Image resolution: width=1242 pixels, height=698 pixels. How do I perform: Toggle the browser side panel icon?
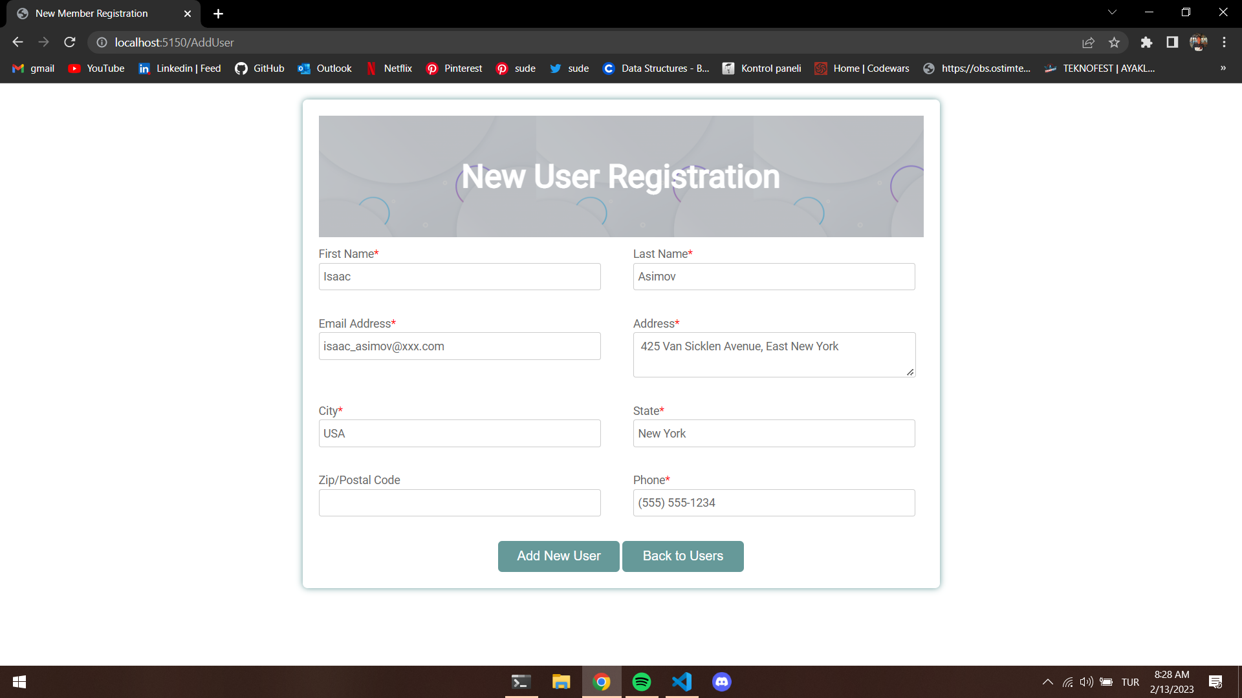tap(1172, 43)
